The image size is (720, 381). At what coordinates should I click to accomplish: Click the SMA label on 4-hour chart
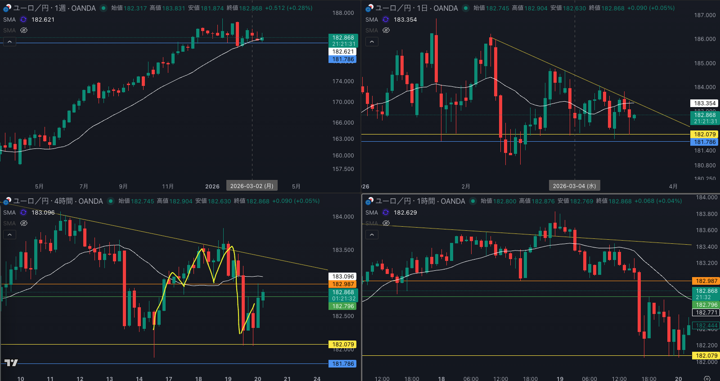(9, 212)
